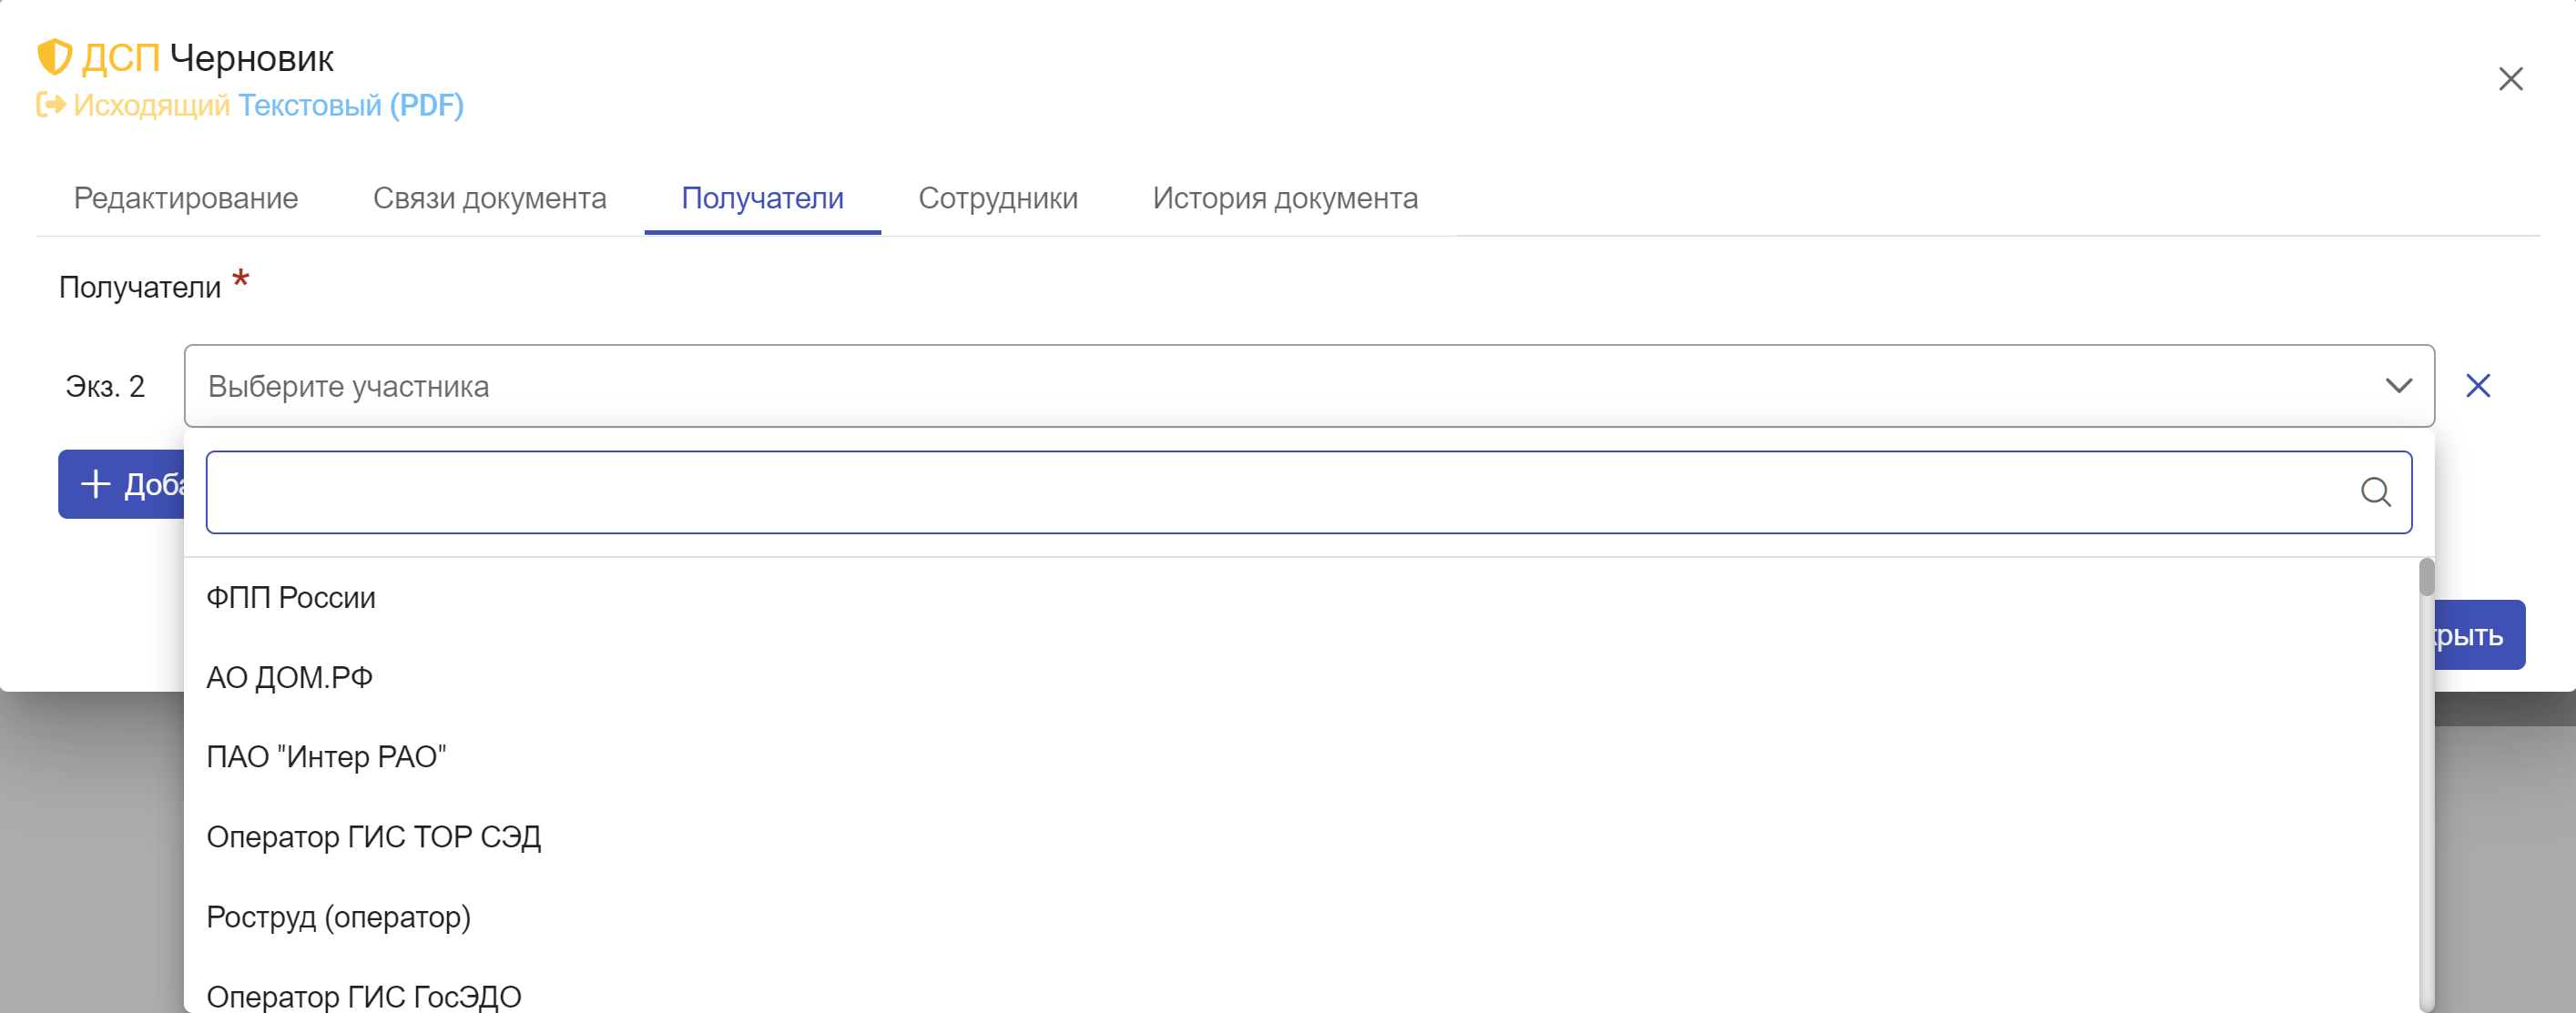
Task: Pick ПАО "Интер РАО" from the list
Action: [x=1300, y=757]
